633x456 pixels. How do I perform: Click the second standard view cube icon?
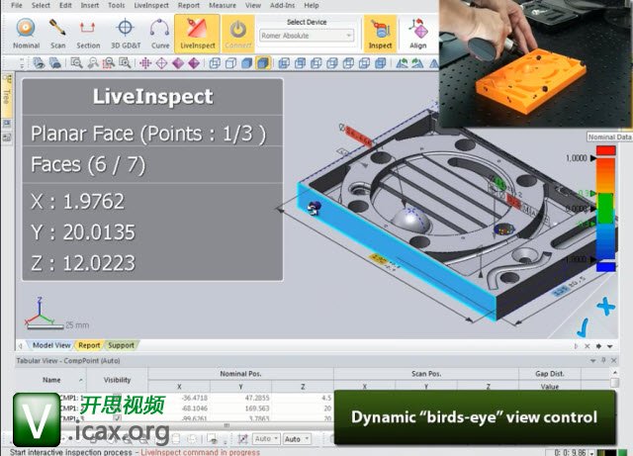coord(300,63)
